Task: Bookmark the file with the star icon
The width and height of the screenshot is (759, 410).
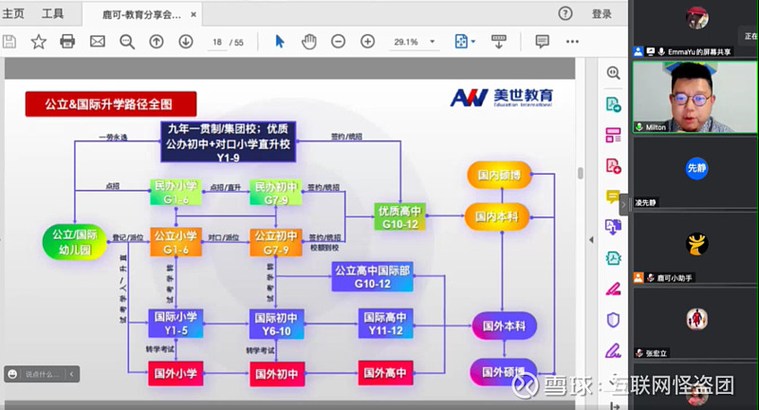Action: tap(38, 42)
